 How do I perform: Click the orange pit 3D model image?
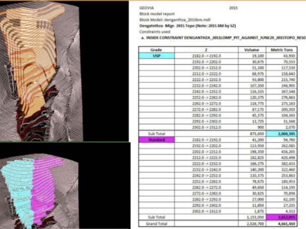[x=42, y=71]
